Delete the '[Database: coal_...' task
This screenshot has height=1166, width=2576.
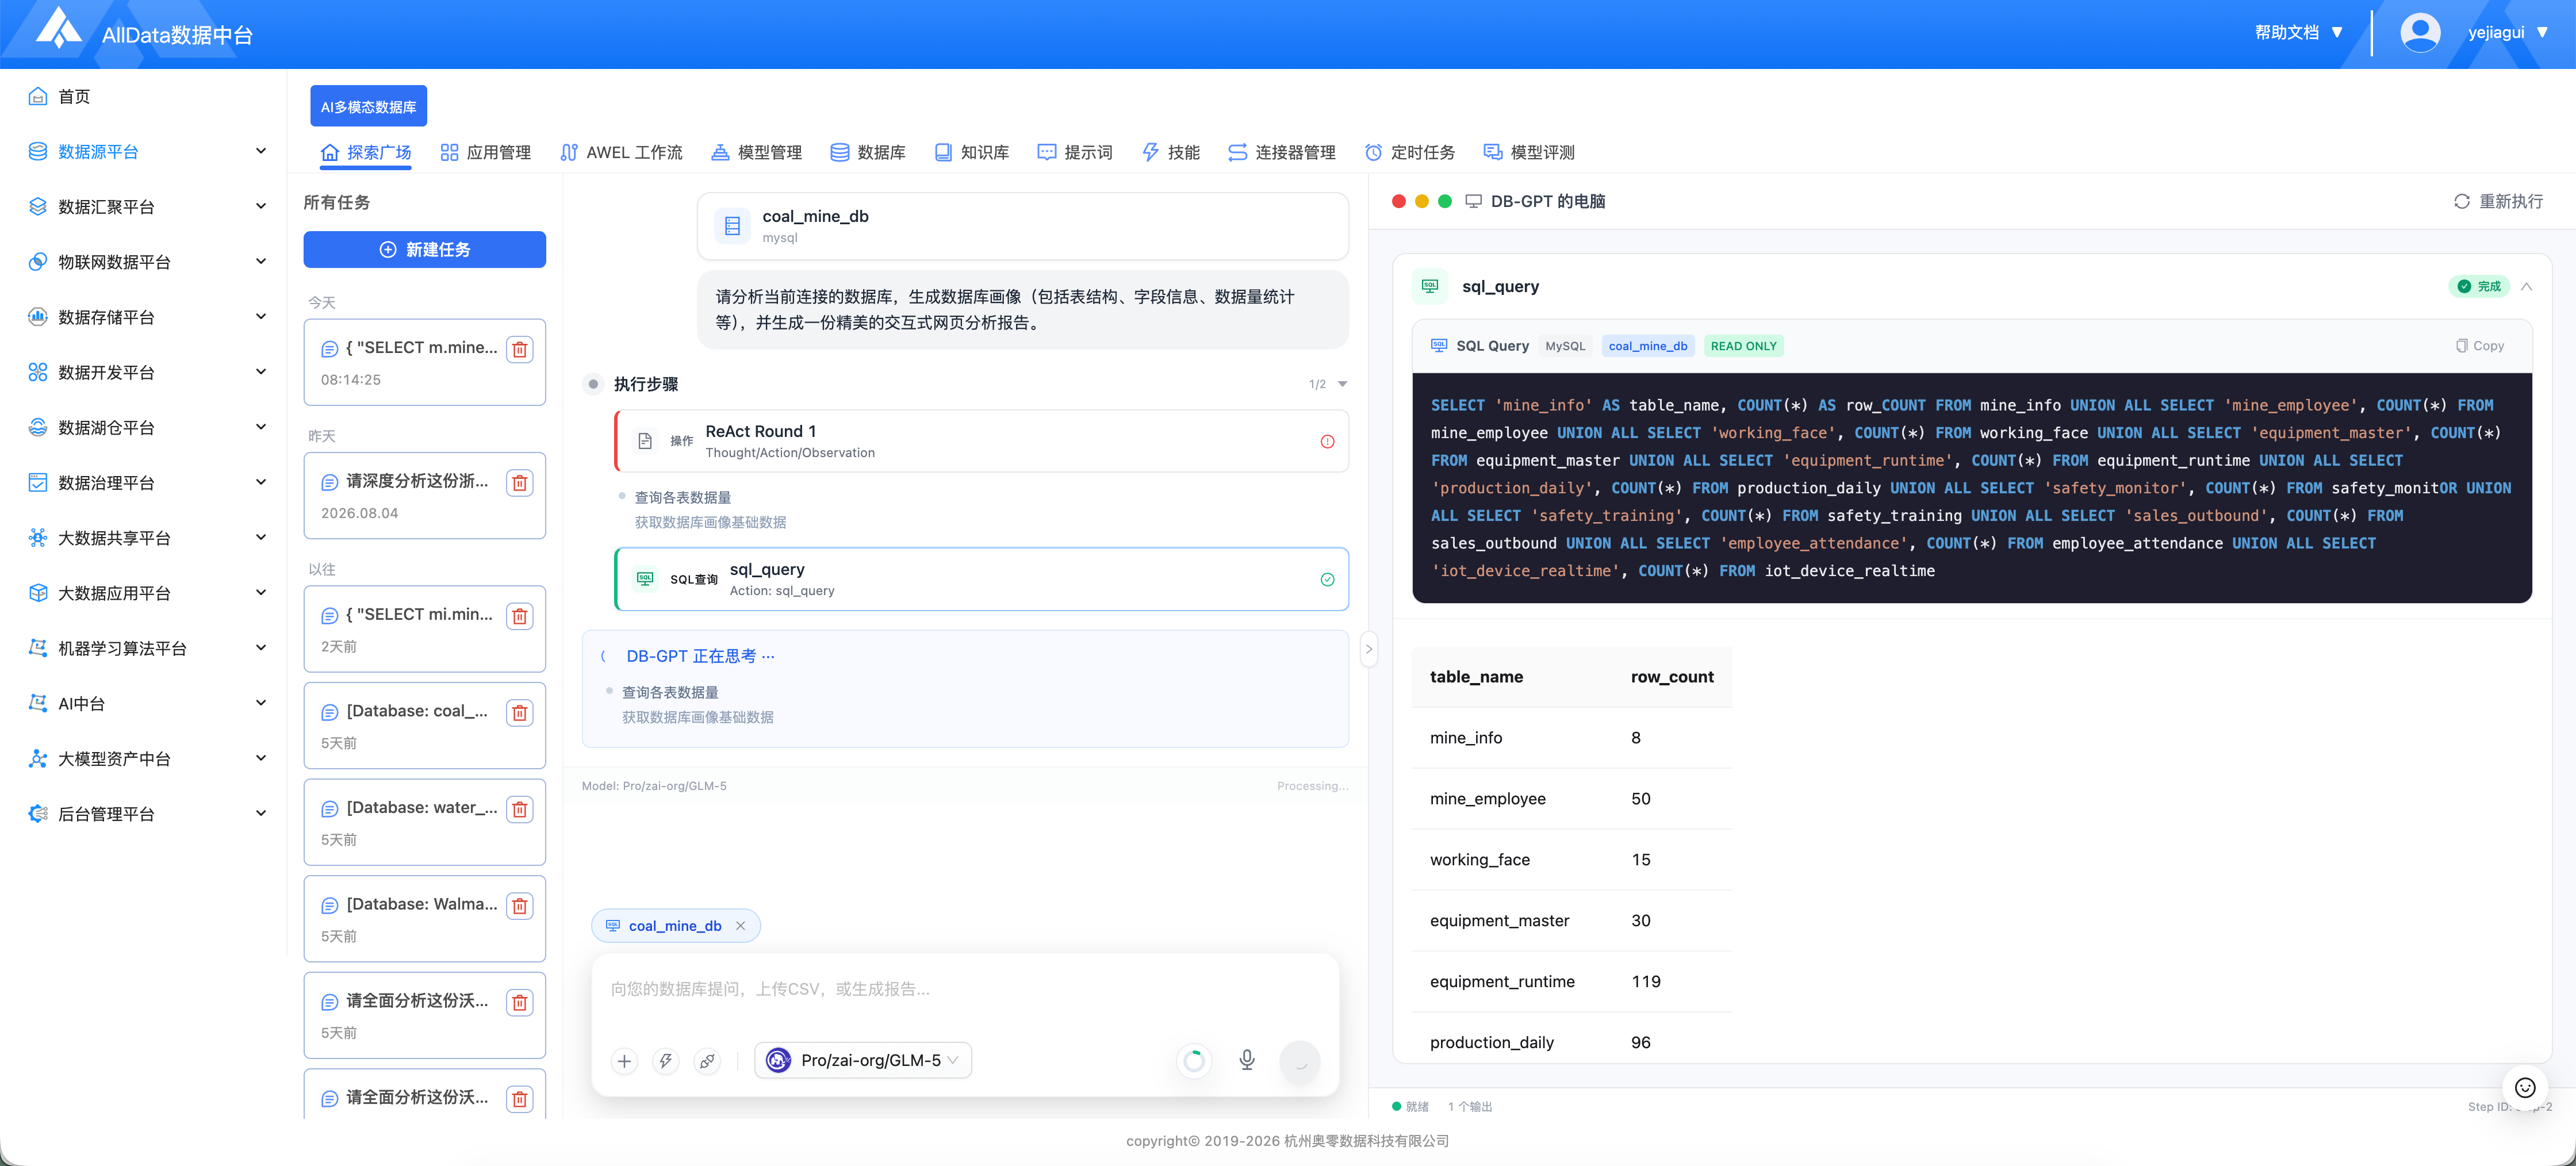click(x=519, y=713)
